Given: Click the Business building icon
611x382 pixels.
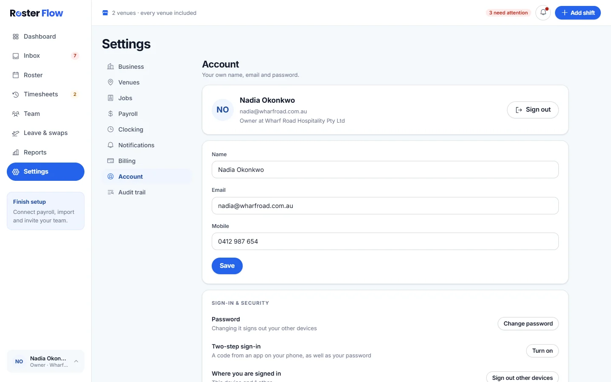Looking at the screenshot, I should pos(111,67).
